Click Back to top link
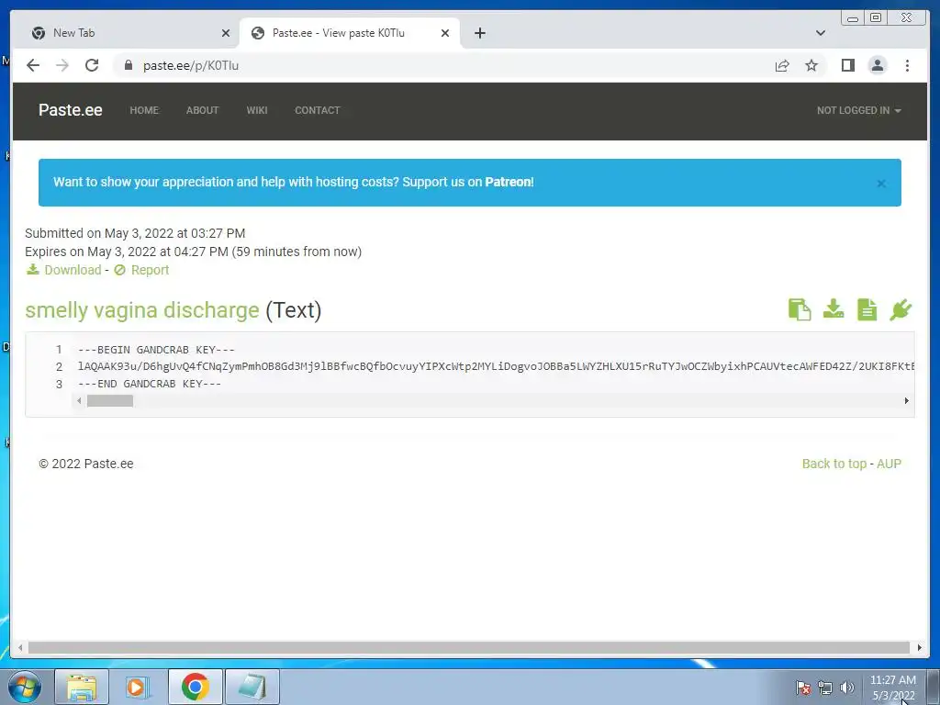Viewport: 940px width, 705px height. [x=834, y=464]
